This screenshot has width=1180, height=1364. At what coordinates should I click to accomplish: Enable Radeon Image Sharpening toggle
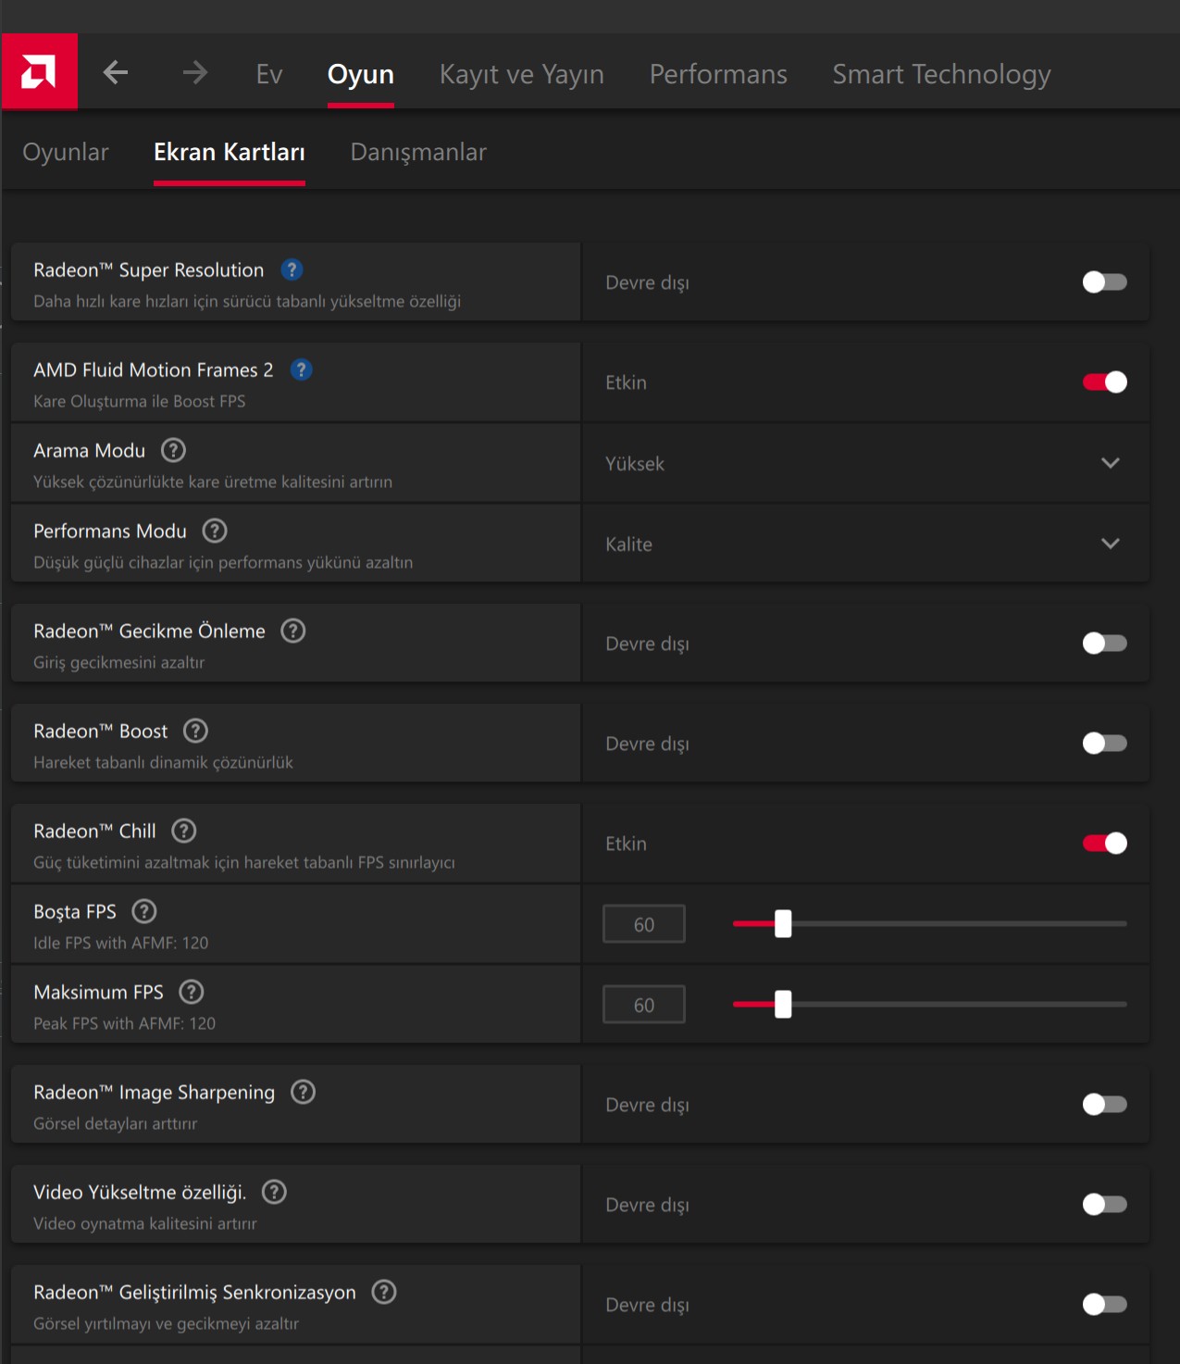coord(1104,1104)
